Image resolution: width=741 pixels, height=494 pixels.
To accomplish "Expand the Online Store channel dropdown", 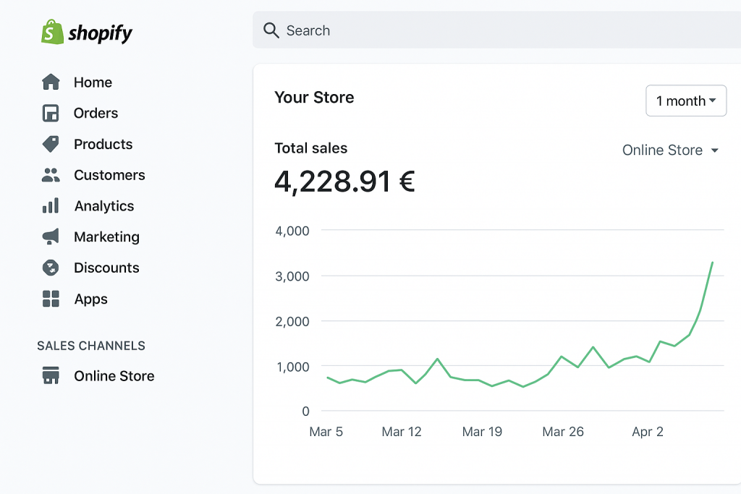I will coord(670,150).
